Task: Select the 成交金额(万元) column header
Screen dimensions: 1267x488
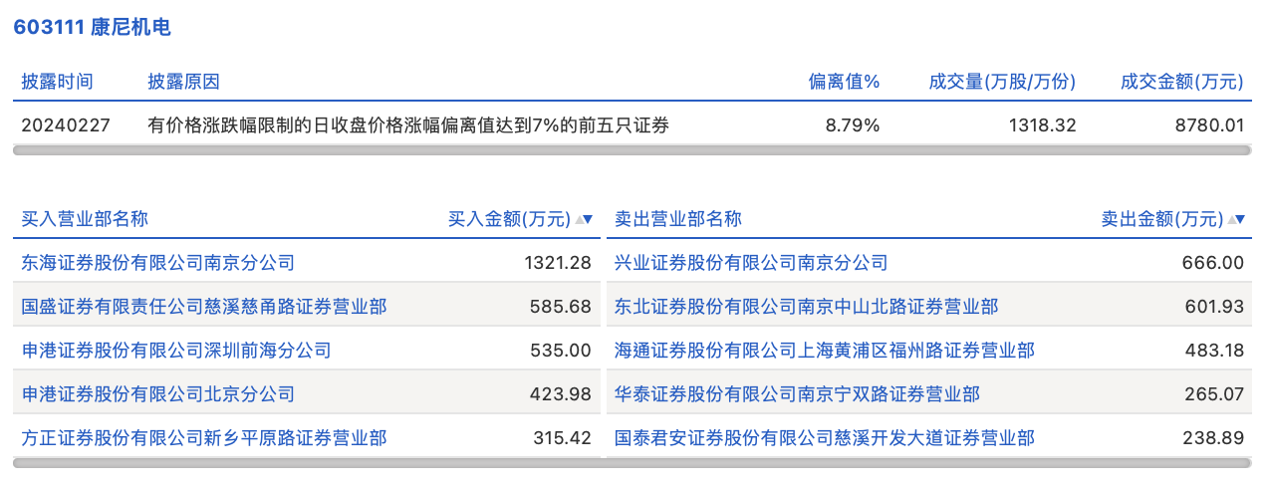Action: pos(1182,82)
